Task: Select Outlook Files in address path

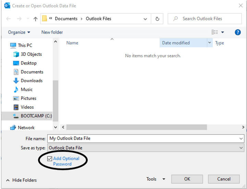Action: (98, 18)
